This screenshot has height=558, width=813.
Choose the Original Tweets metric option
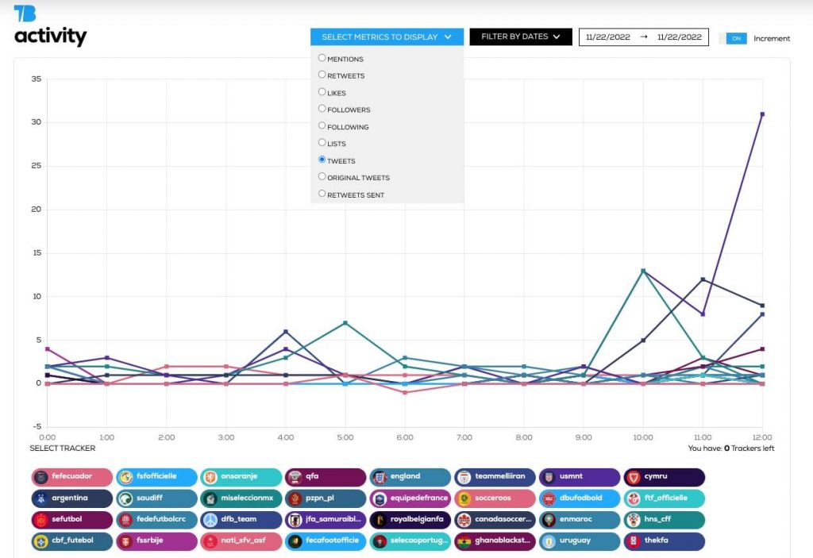(x=322, y=176)
